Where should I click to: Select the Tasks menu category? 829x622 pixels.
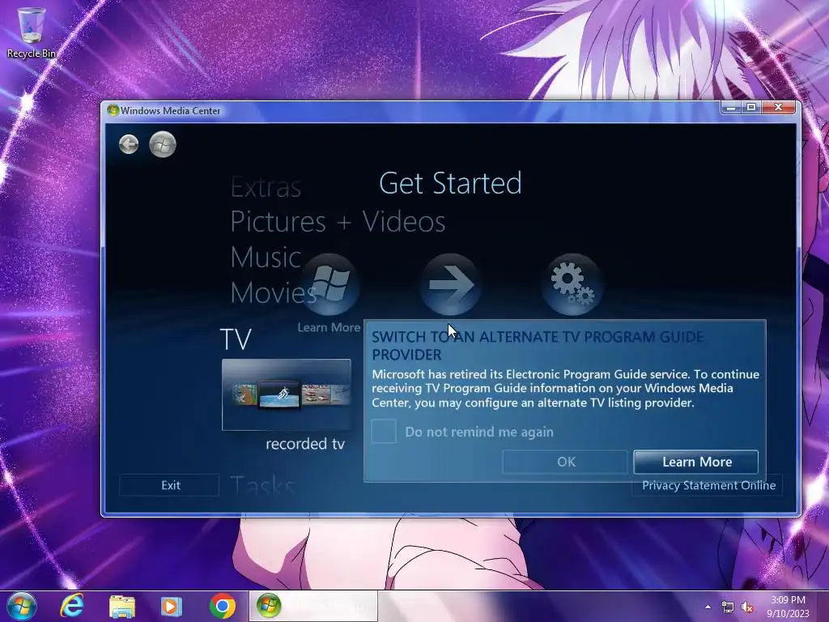pyautogui.click(x=262, y=486)
